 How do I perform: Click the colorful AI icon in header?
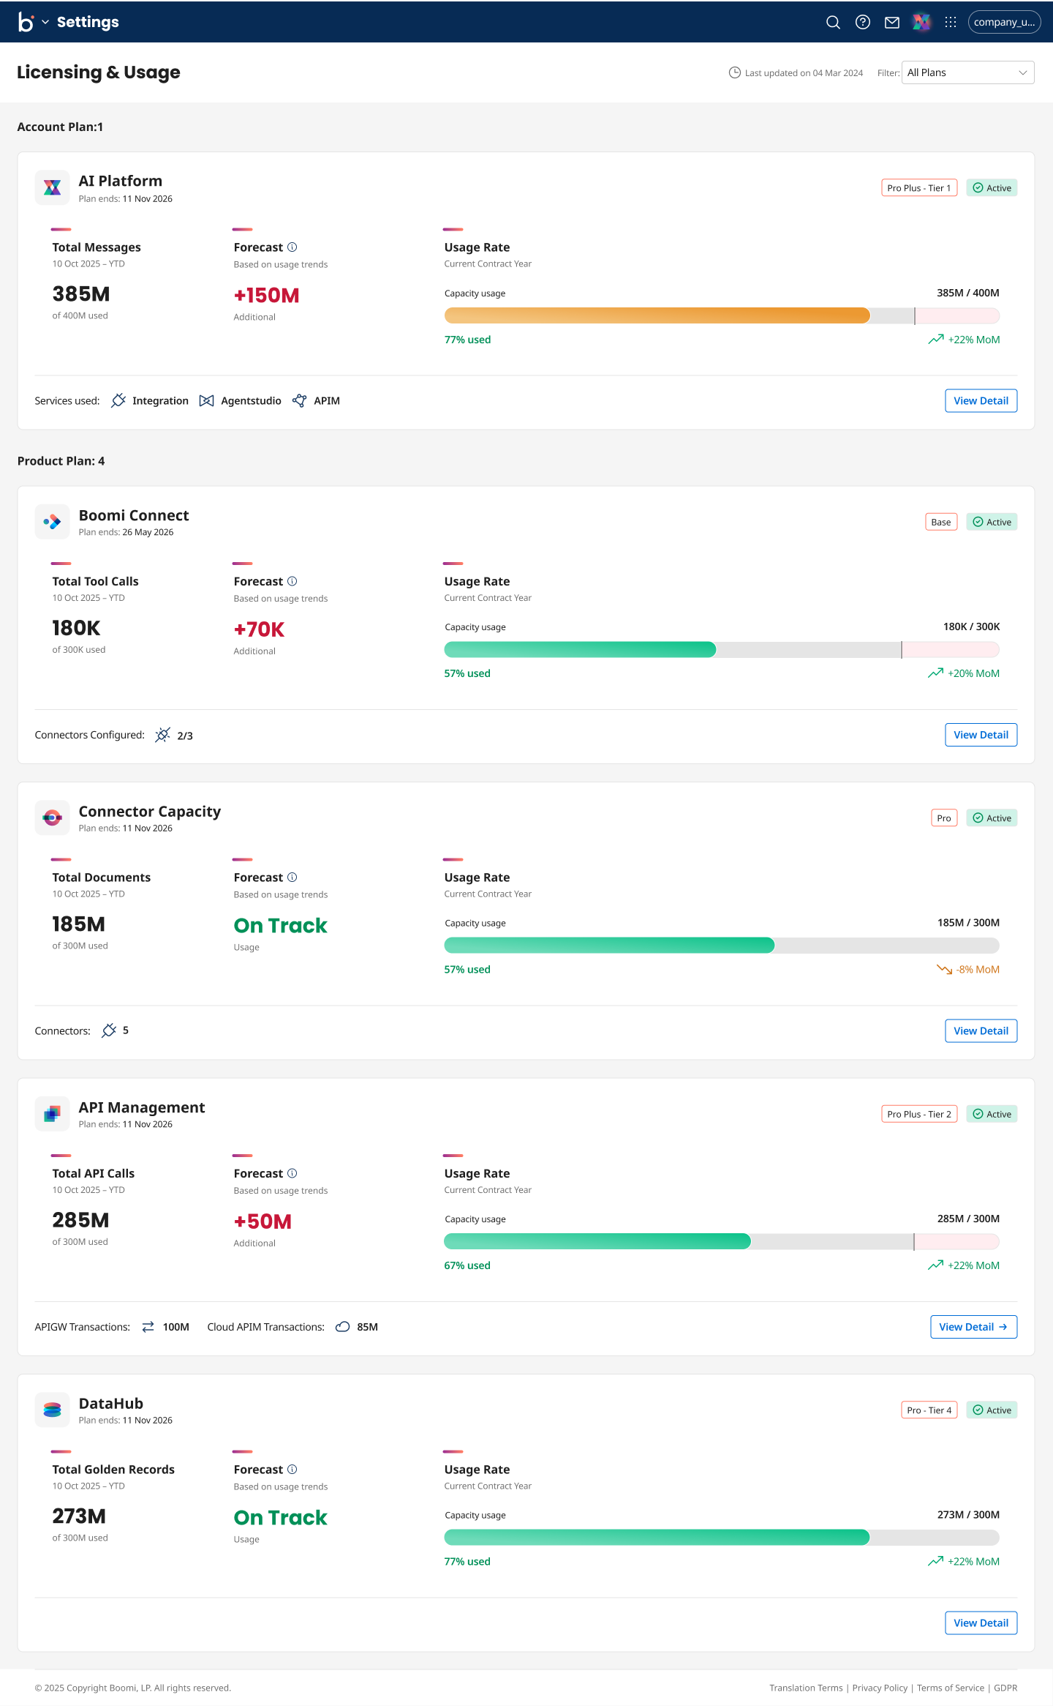[x=921, y=22]
